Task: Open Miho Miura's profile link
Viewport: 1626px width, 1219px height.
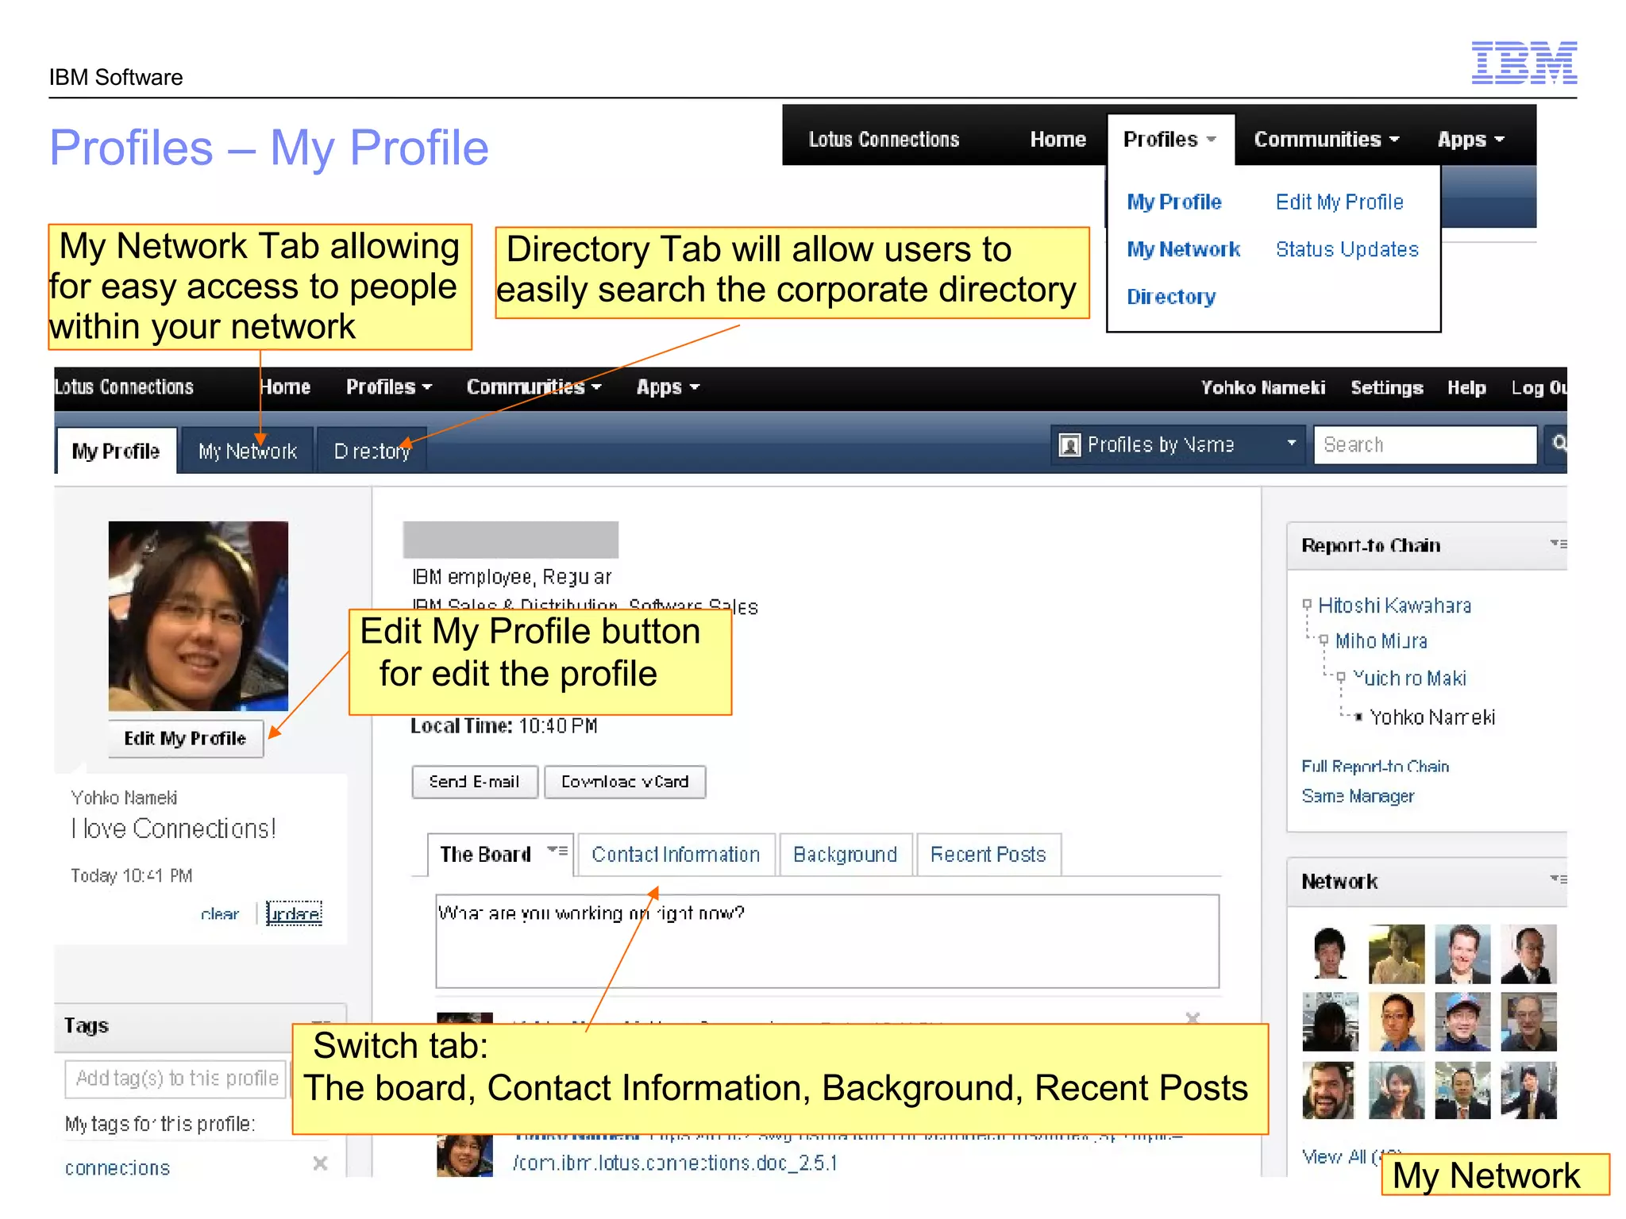Action: [x=1381, y=640]
